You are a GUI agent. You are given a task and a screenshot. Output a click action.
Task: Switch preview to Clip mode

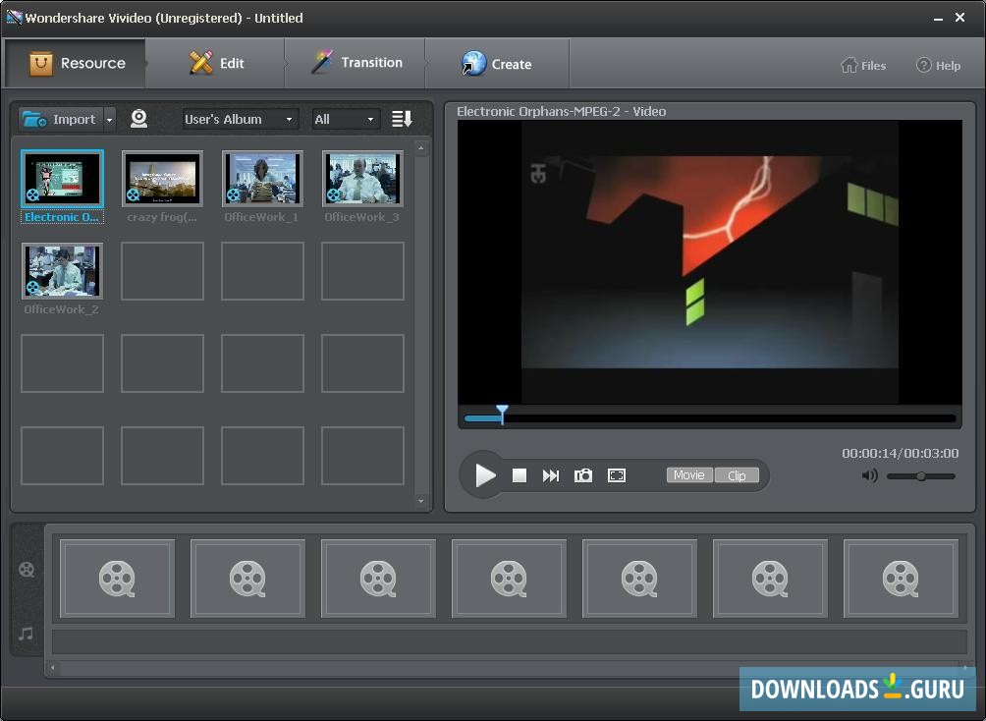pos(738,474)
